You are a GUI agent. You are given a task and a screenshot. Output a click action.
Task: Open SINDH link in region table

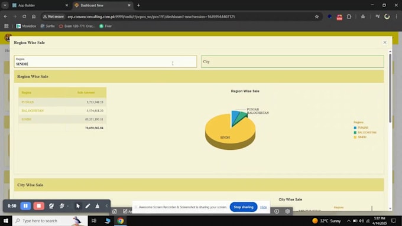click(27, 119)
